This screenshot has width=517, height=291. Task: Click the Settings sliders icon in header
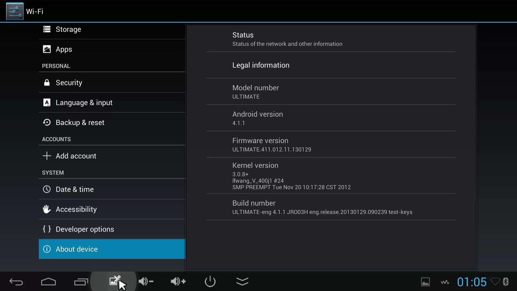click(x=15, y=11)
